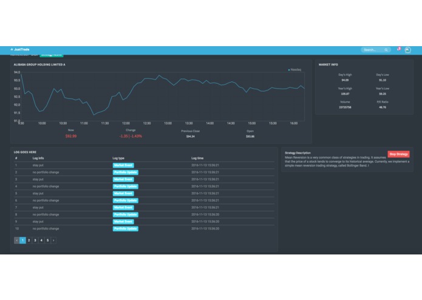This screenshot has width=422, height=300.
Task: Click the '#' column header
Action: [x=16, y=159]
